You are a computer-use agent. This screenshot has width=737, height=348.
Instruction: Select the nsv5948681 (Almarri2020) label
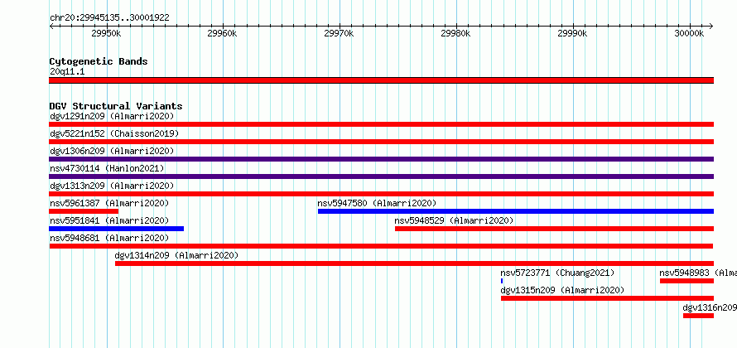[109, 238]
